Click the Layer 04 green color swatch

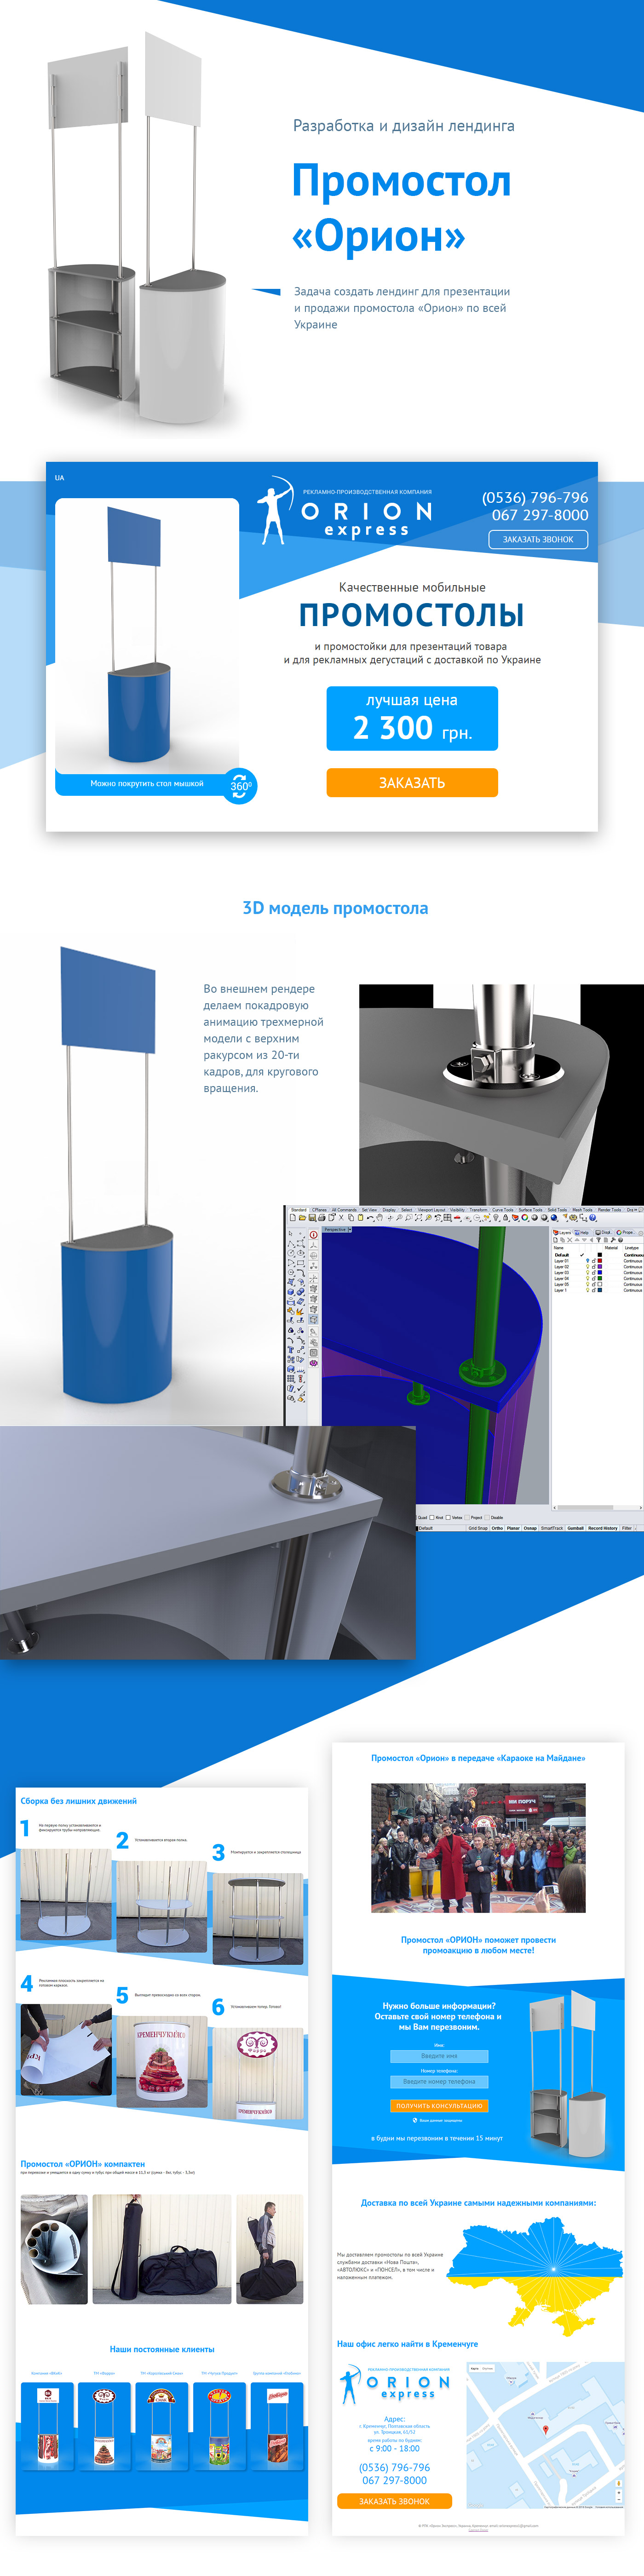pos(600,1278)
